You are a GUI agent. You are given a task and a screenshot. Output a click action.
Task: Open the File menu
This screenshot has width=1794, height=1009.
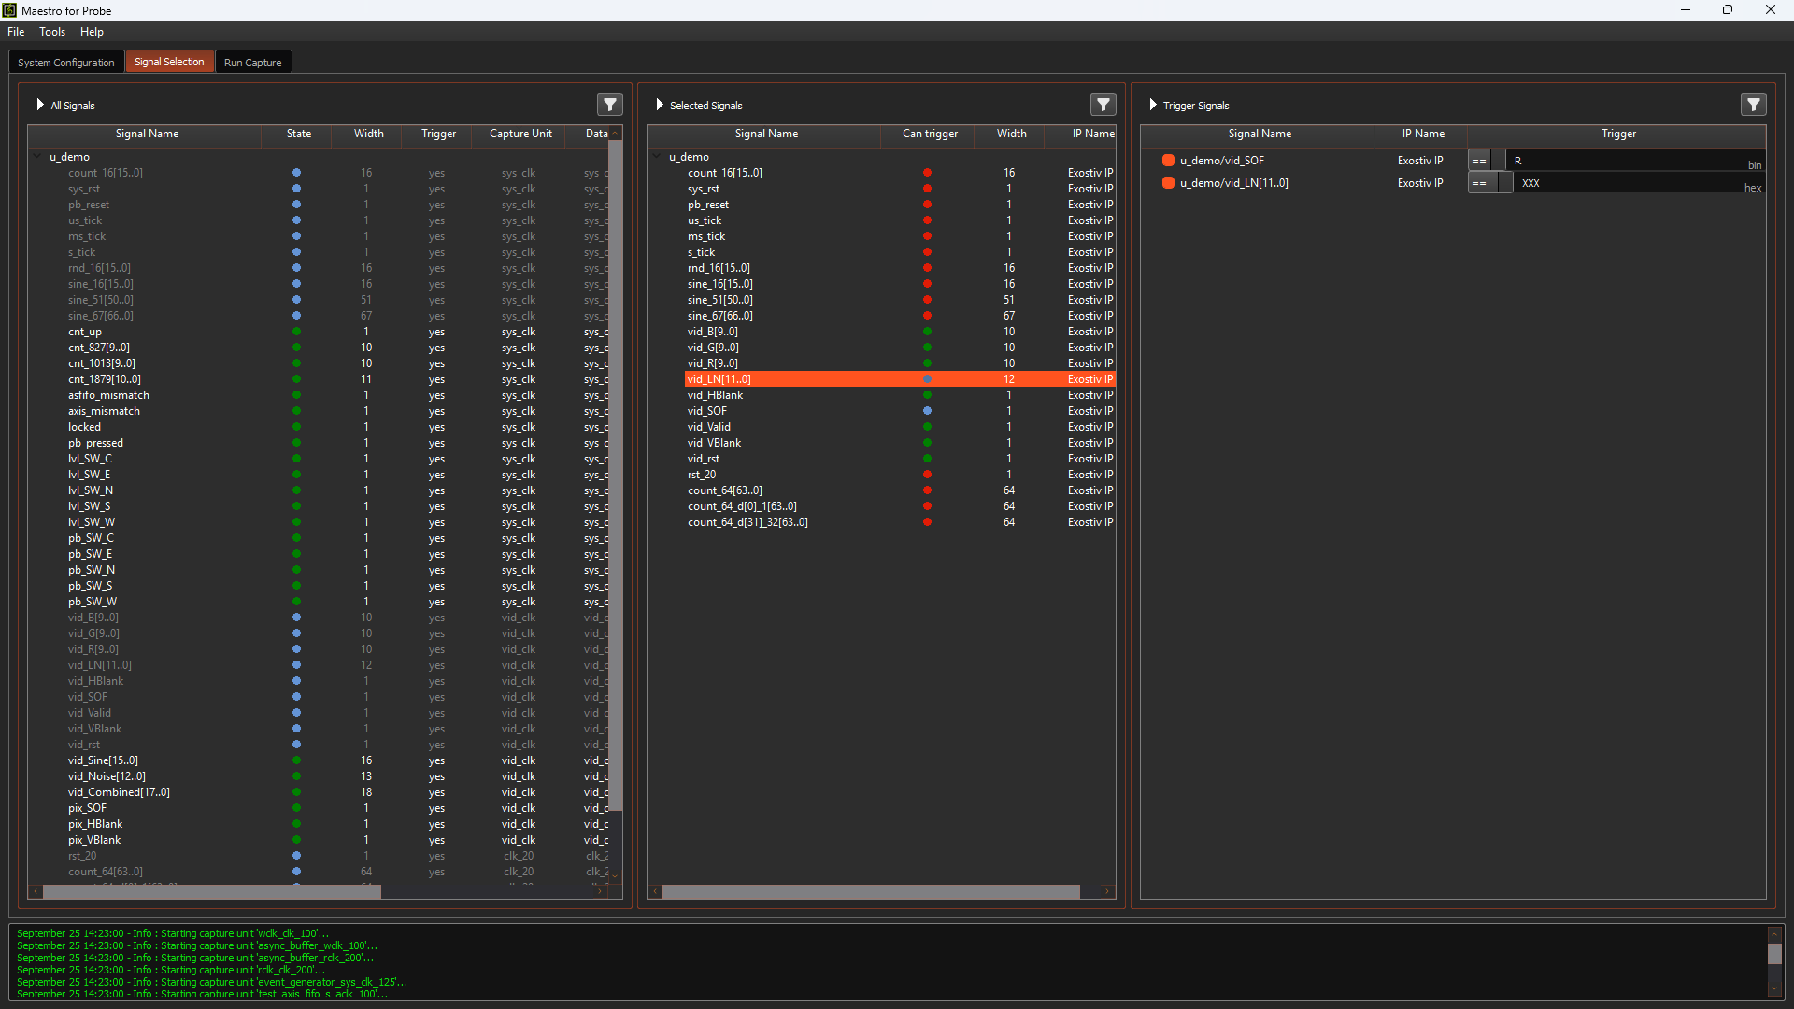point(16,32)
